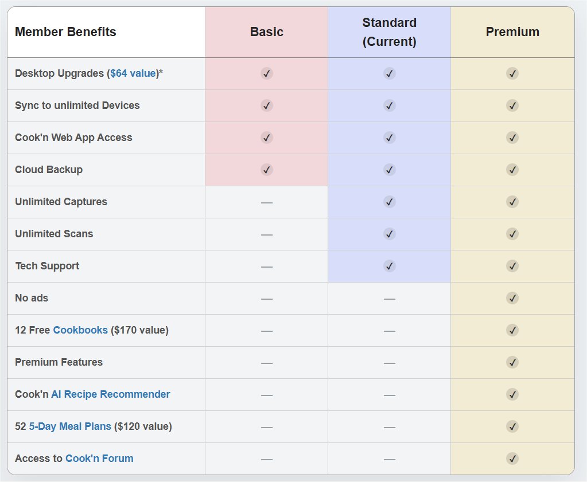Click the Basic checkmark for Desktop Upgrades
Viewport: 587px width, 482px height.
tap(266, 73)
